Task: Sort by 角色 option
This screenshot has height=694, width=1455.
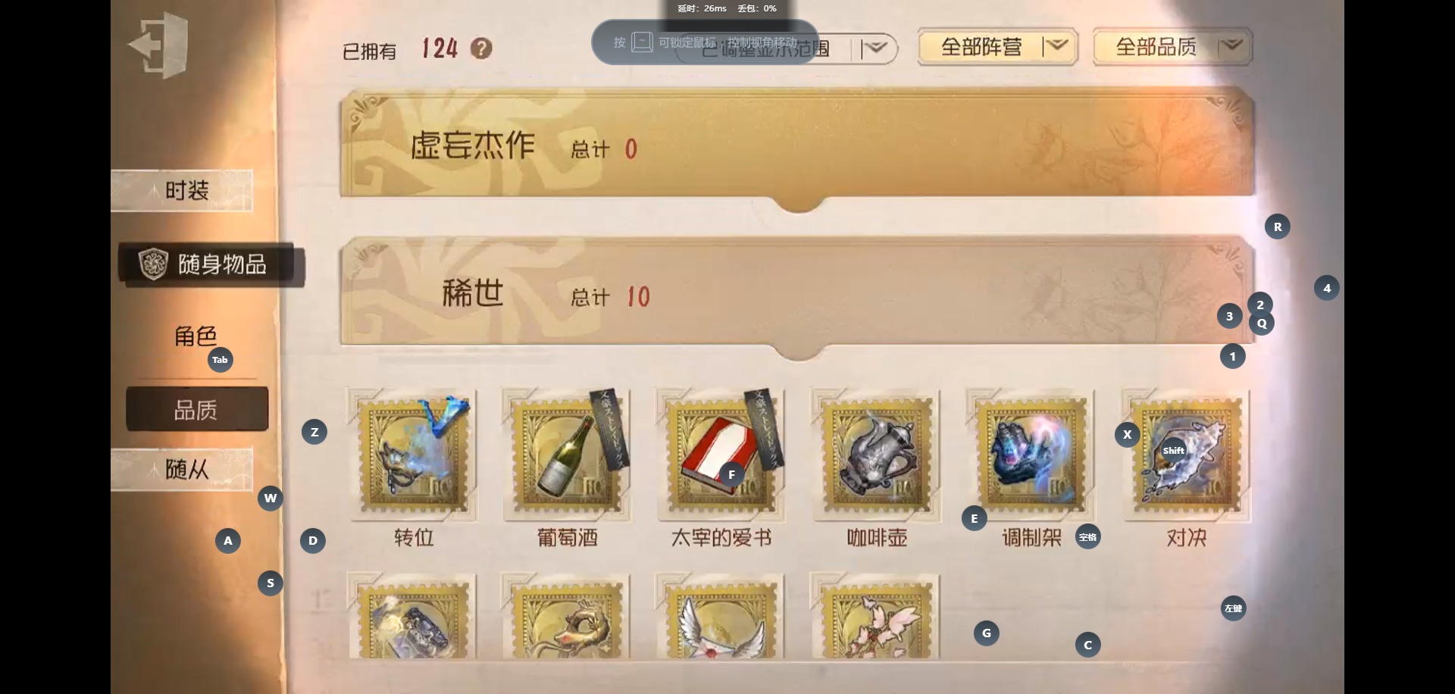Action: tap(196, 336)
